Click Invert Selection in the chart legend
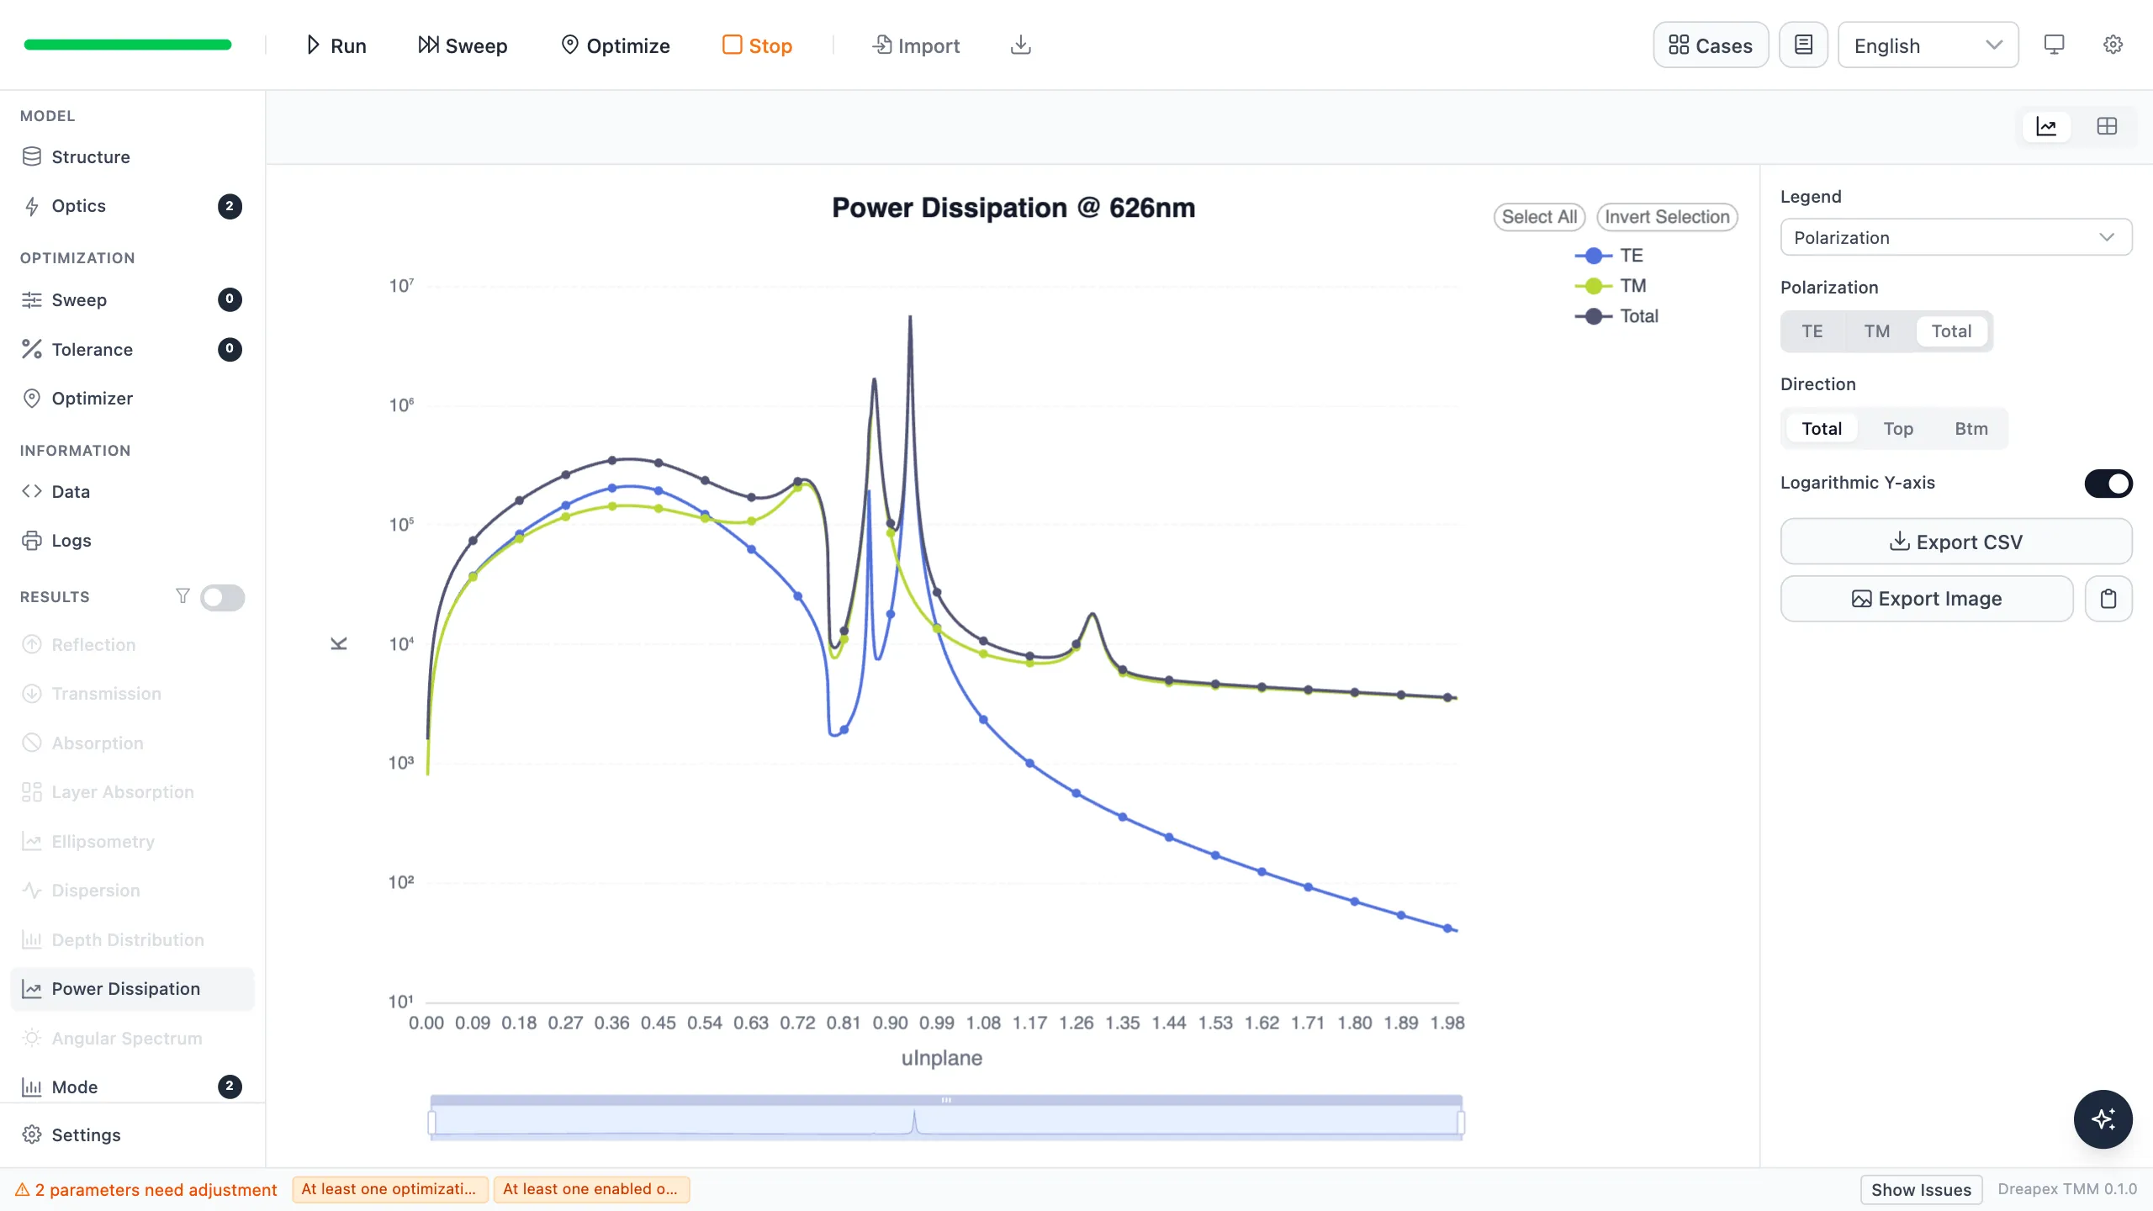This screenshot has width=2153, height=1211. 1667,217
